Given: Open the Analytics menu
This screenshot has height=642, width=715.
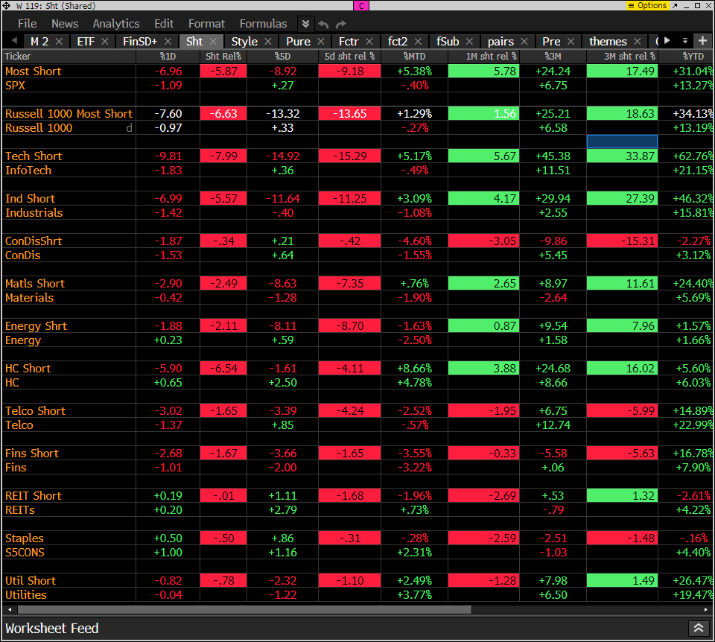Looking at the screenshot, I should [x=115, y=24].
